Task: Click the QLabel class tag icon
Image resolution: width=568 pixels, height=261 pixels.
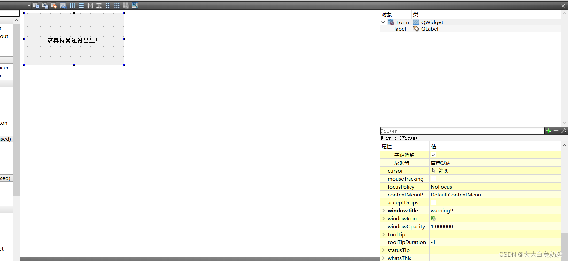Action: (x=416, y=29)
